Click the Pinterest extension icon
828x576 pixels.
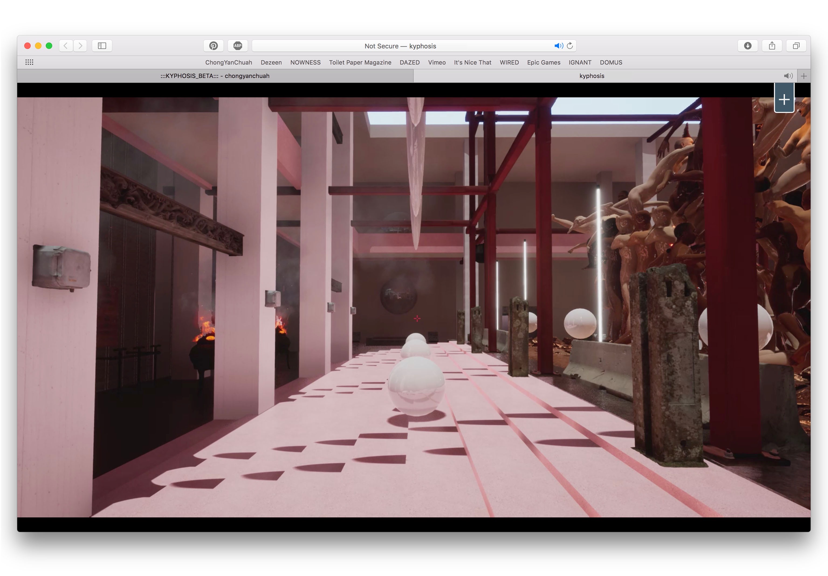[214, 46]
